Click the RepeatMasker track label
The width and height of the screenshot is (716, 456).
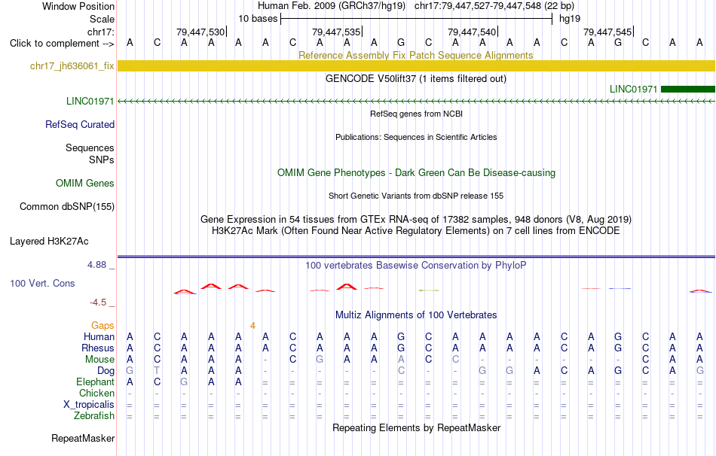83,438
